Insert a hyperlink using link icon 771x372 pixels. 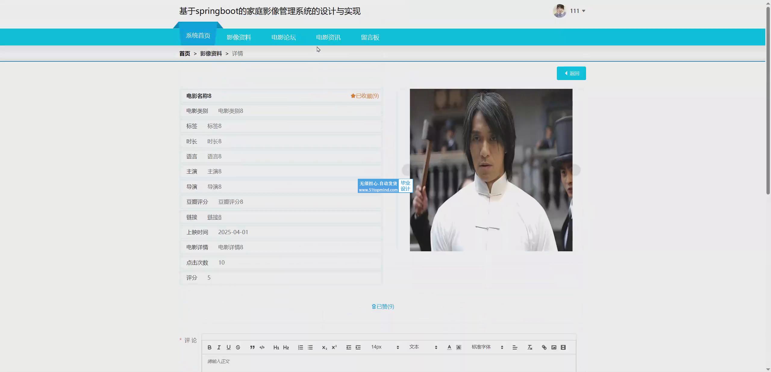pos(544,347)
